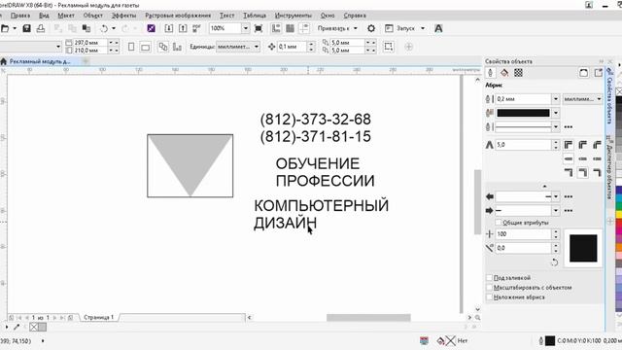Viewport: 622px width, 350px height.
Task: Click the full-screen preview icon
Action: (x=259, y=28)
